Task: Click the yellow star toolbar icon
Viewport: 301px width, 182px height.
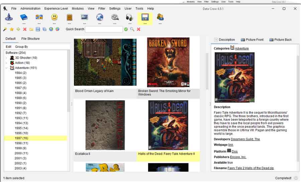Action: [12, 29]
